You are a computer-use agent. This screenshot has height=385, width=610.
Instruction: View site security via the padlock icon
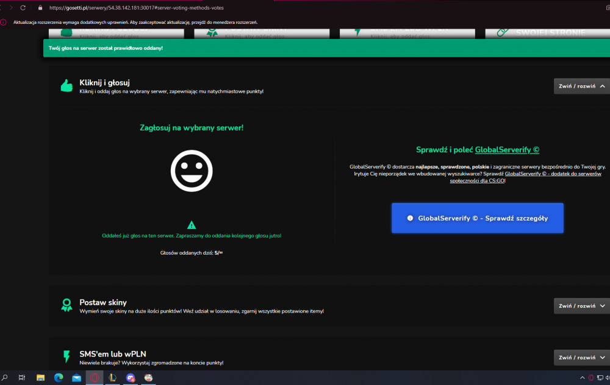(x=40, y=8)
